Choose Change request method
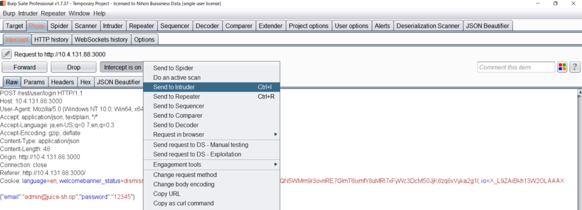 pos(211,175)
